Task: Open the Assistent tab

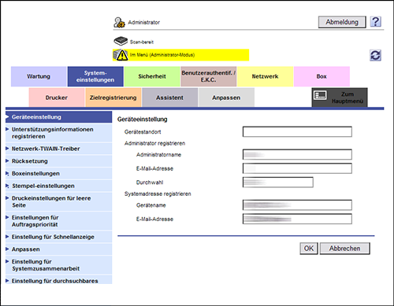Action: (x=169, y=98)
